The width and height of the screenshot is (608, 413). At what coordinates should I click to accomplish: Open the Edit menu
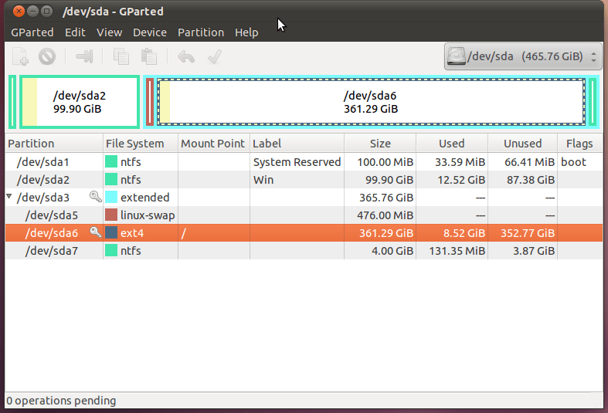(75, 32)
